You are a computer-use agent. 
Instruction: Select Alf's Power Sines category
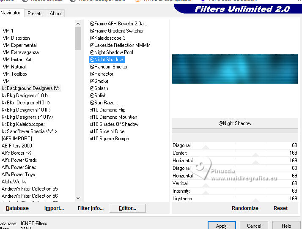[x=19, y=167]
